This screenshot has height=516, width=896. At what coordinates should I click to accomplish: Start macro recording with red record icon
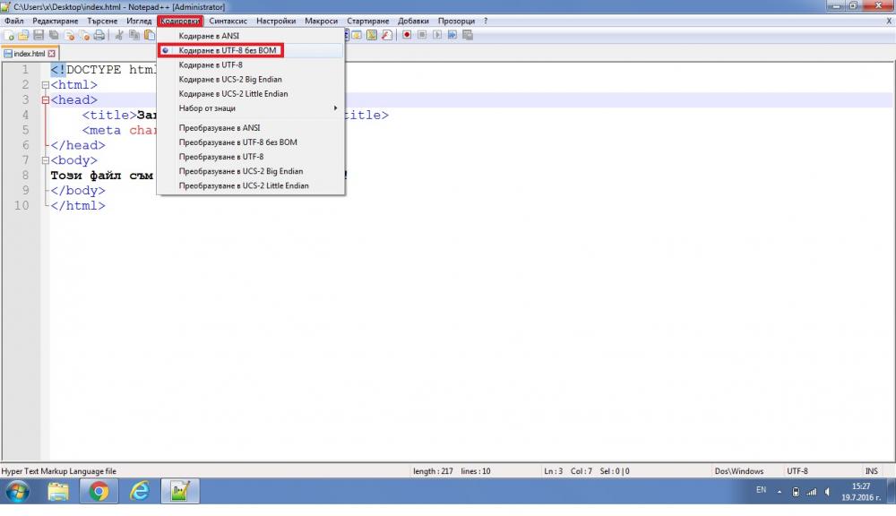(x=407, y=35)
